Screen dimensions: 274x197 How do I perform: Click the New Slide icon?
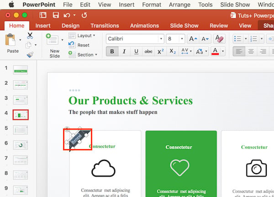coord(52,39)
